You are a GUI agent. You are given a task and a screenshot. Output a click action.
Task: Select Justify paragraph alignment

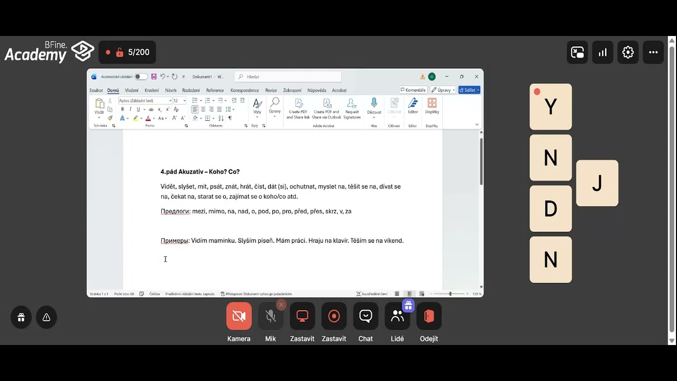coord(219,110)
